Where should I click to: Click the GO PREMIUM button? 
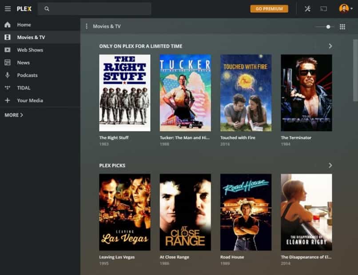tap(269, 9)
